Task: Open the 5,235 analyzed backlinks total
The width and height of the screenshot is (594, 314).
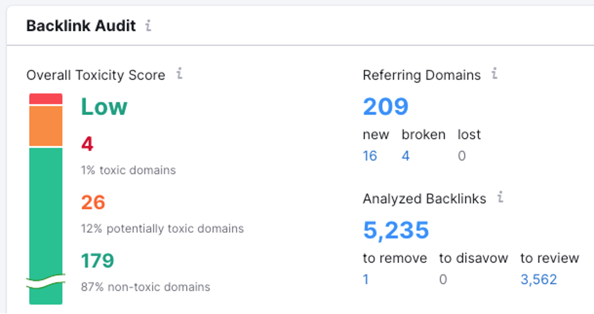Action: 396,230
